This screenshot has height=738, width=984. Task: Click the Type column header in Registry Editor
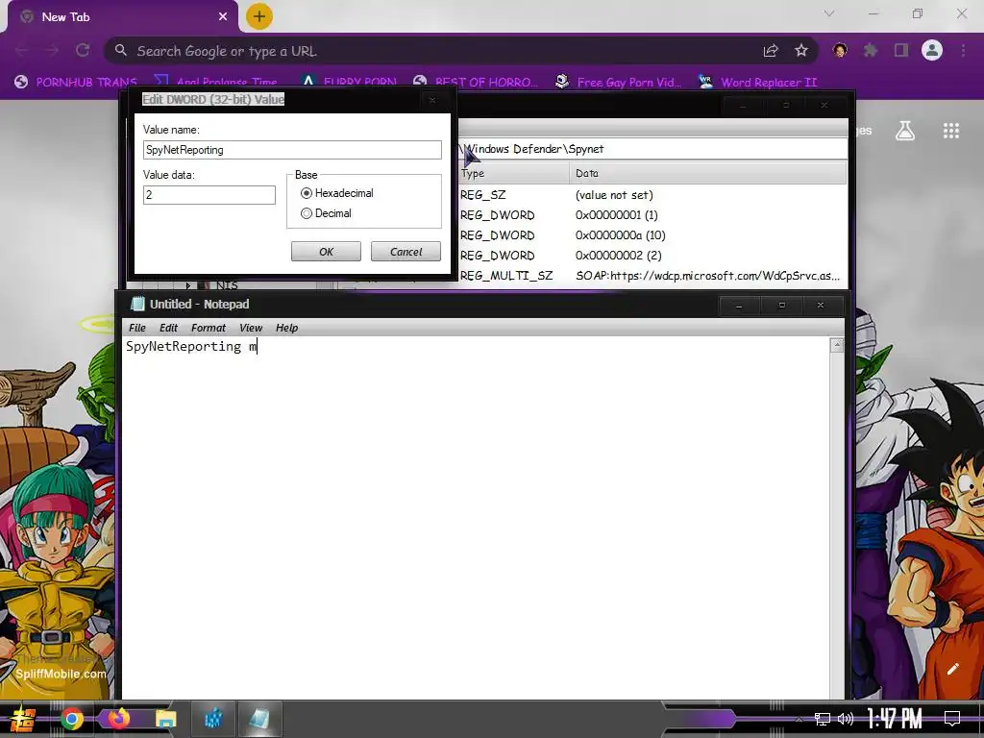click(514, 173)
